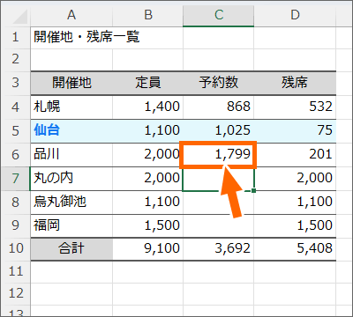Click the 5,408 total remaining cell
The width and height of the screenshot is (353, 317).
[295, 249]
